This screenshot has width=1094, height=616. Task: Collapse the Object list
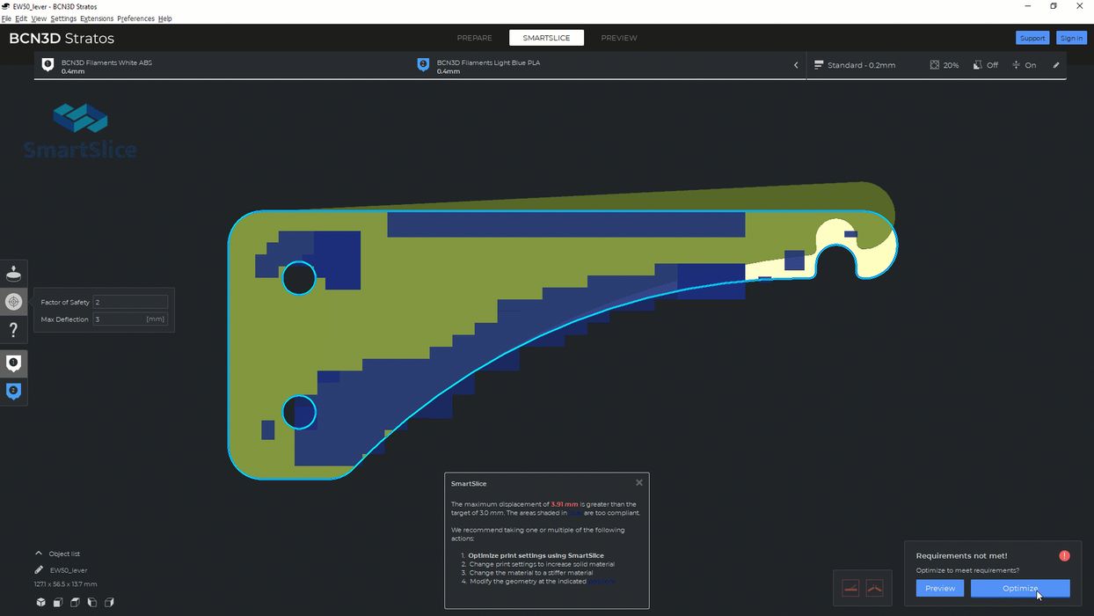point(39,554)
